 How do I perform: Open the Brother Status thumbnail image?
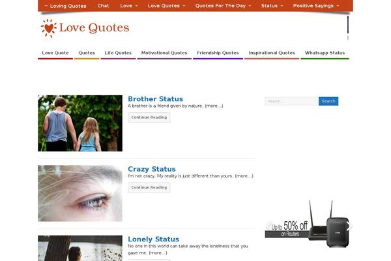[80, 123]
